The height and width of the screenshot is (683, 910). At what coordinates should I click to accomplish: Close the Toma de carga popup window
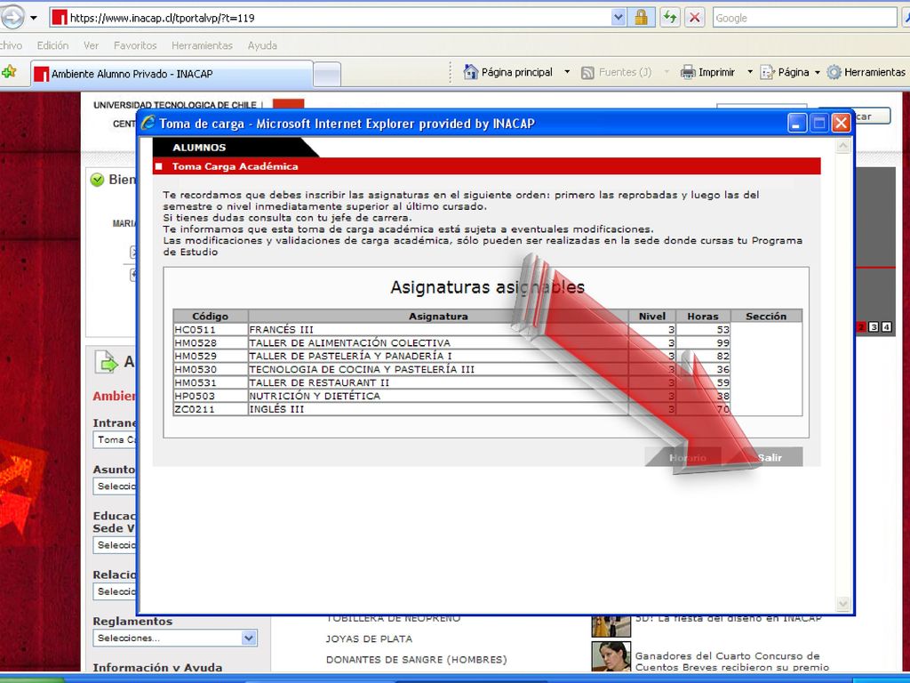(841, 123)
